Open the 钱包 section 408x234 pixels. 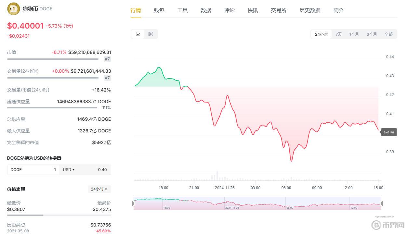(159, 10)
